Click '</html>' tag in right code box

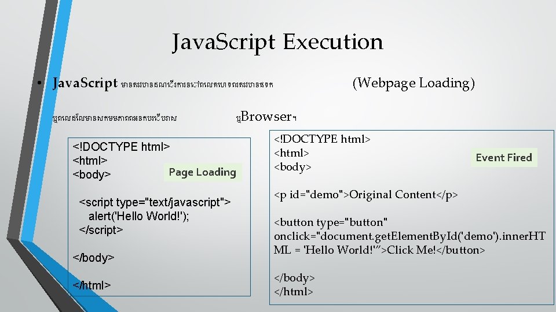click(293, 292)
